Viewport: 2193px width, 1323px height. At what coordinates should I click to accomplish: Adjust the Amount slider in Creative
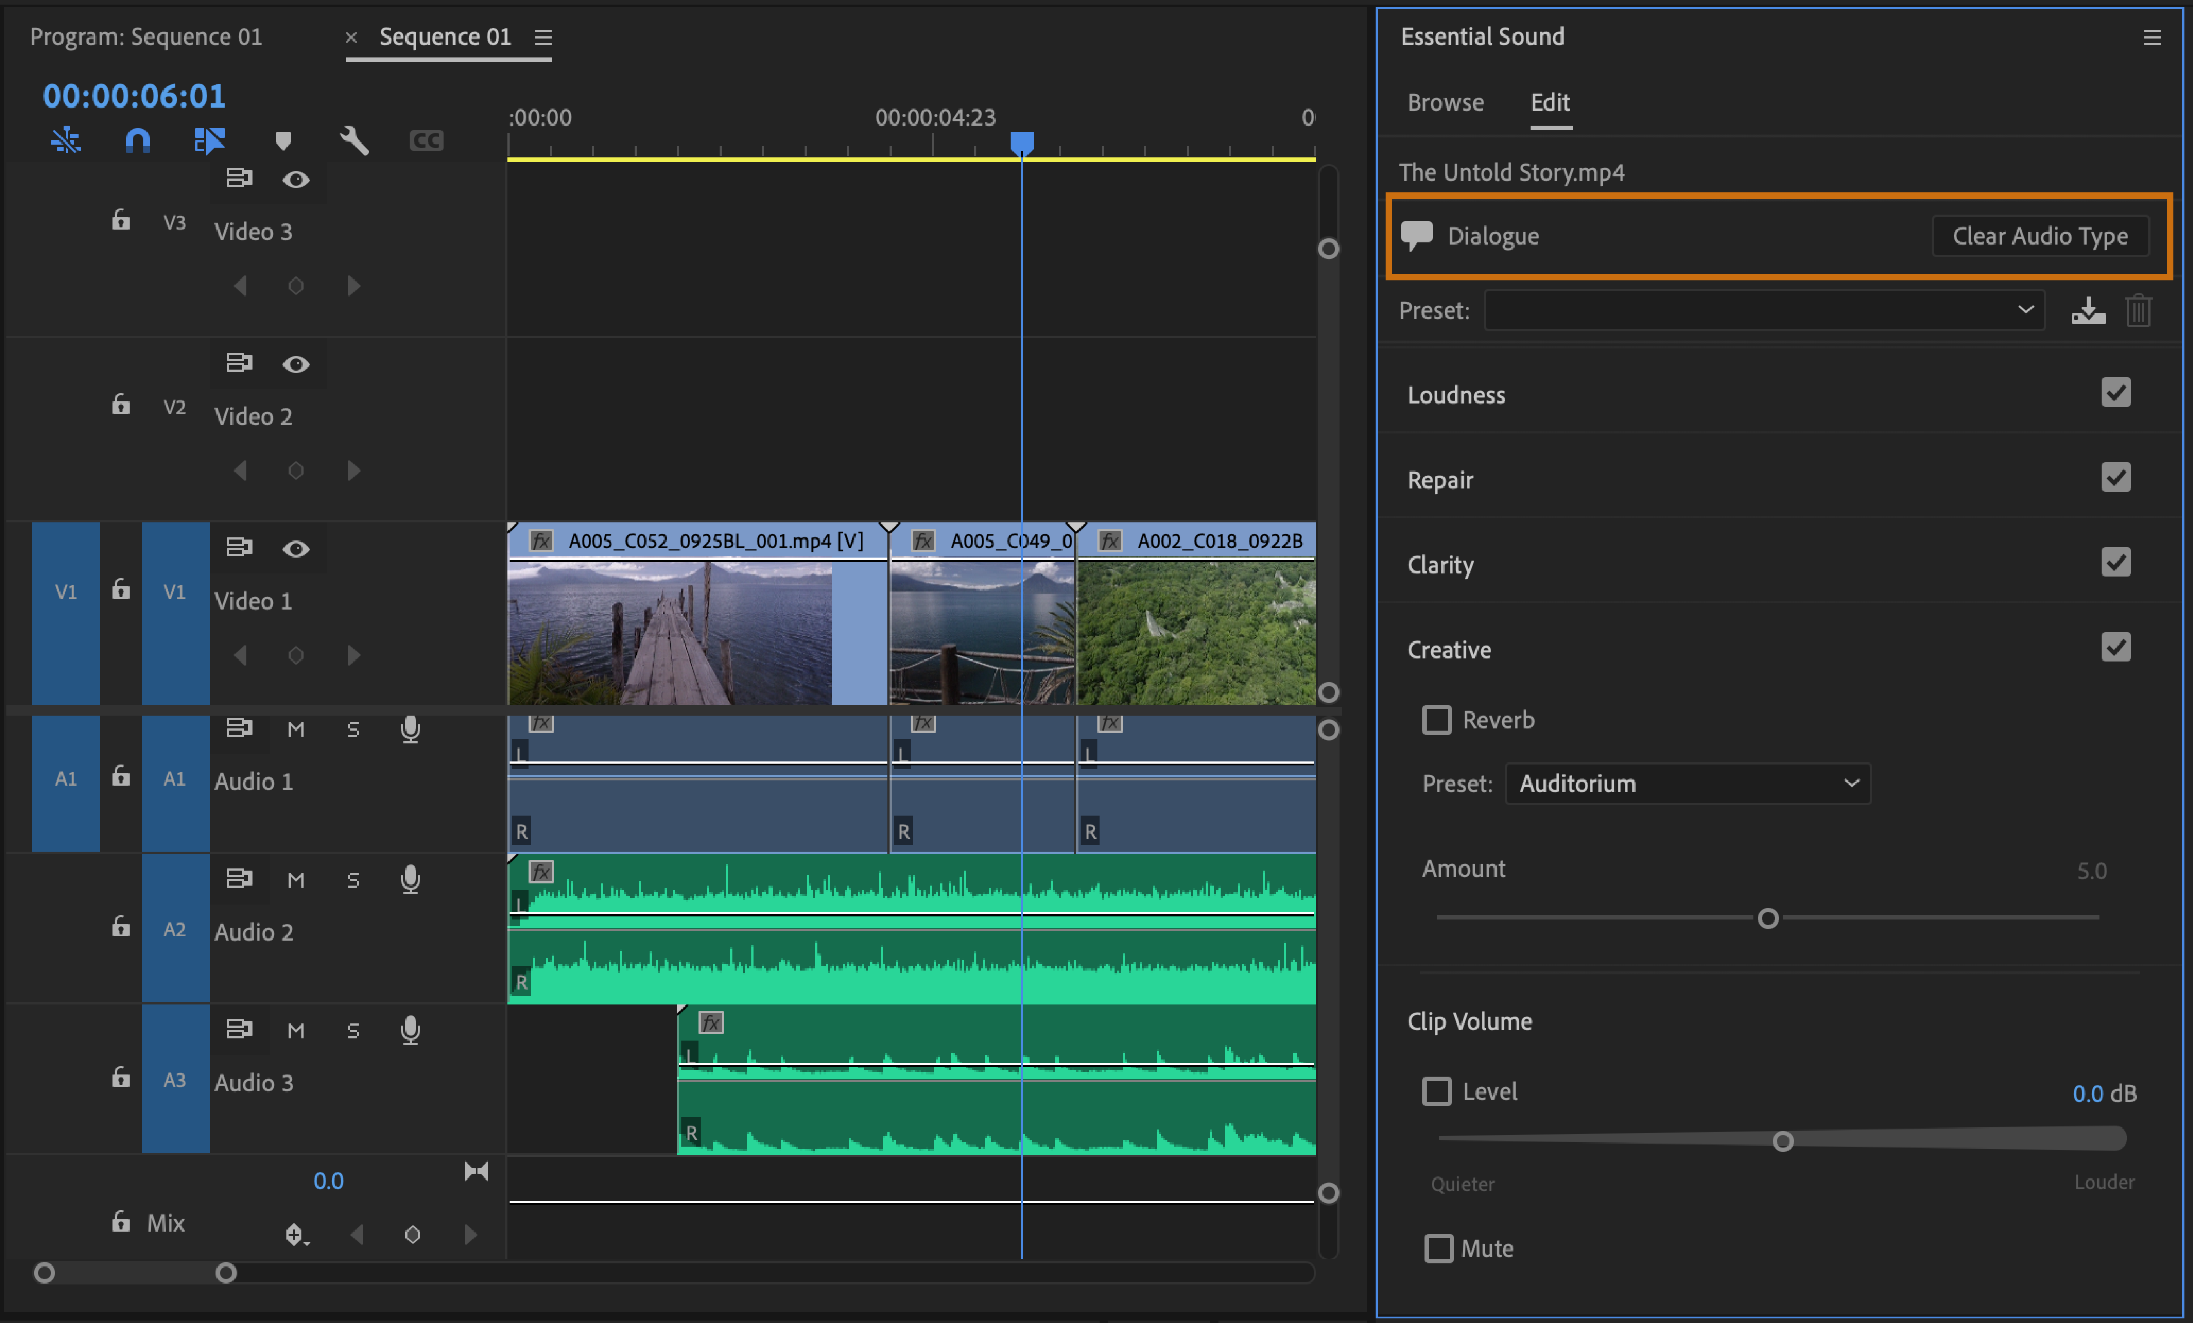click(1768, 918)
